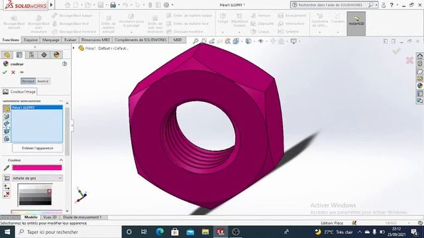This screenshot has width=424, height=238.
Task: Remove selected swatch color
Action: (x=7, y=194)
